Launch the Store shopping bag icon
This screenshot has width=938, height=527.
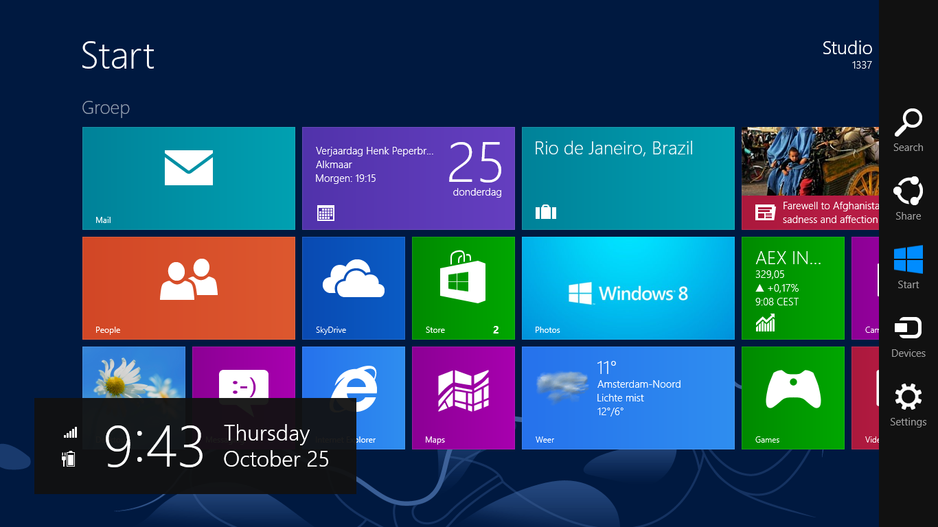click(464, 277)
